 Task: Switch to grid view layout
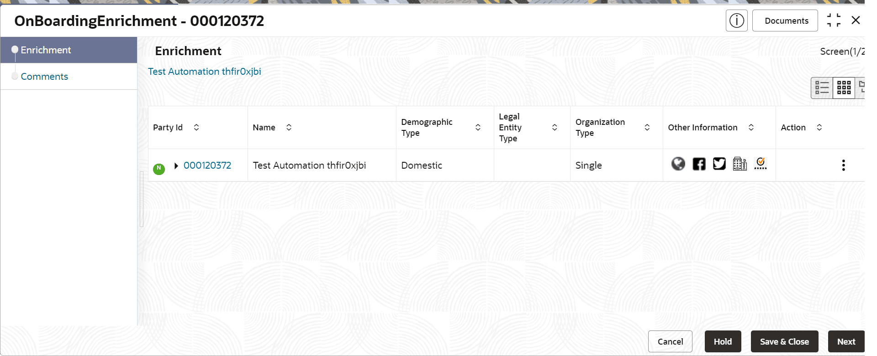click(x=844, y=88)
